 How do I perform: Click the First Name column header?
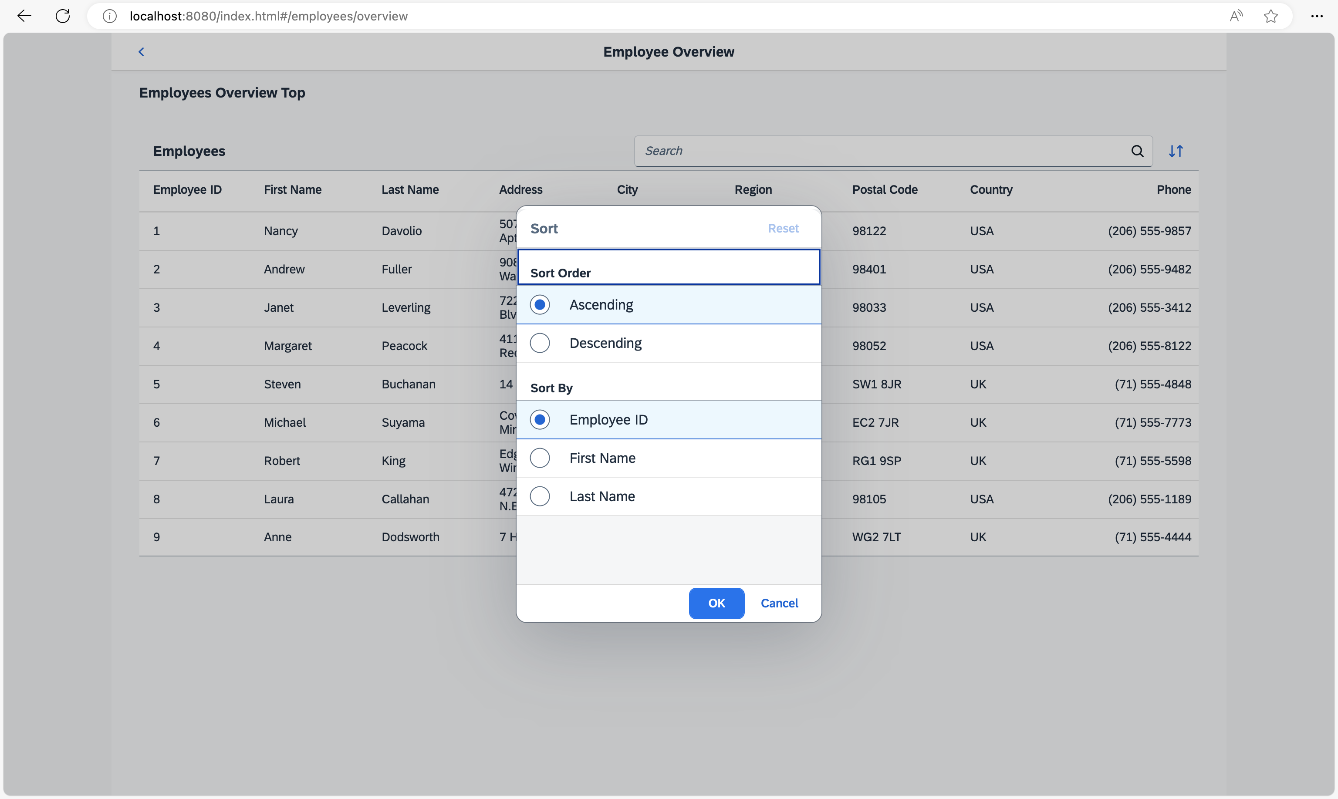click(x=292, y=189)
